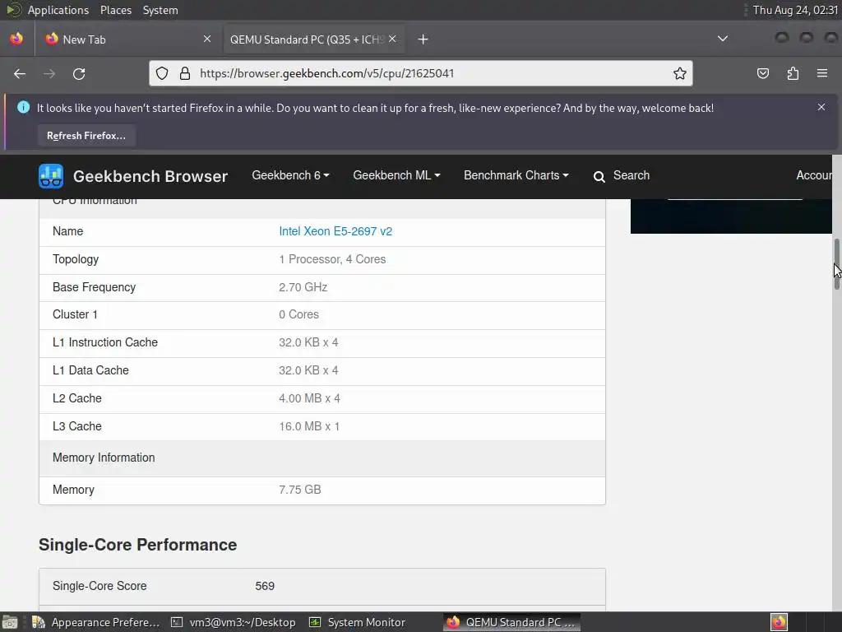Click the page vertical scrollbar thumb
842x632 pixels.
(x=836, y=264)
